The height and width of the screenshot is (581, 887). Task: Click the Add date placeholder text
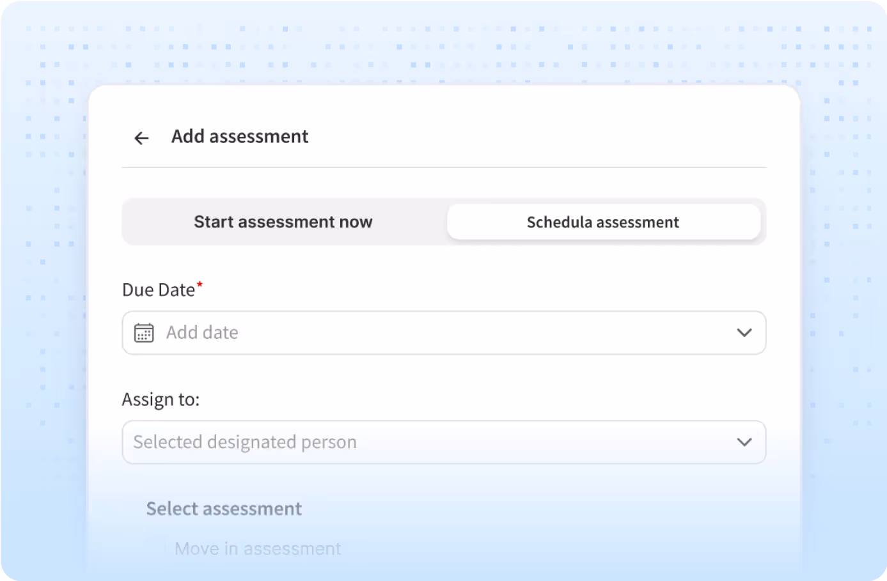202,332
